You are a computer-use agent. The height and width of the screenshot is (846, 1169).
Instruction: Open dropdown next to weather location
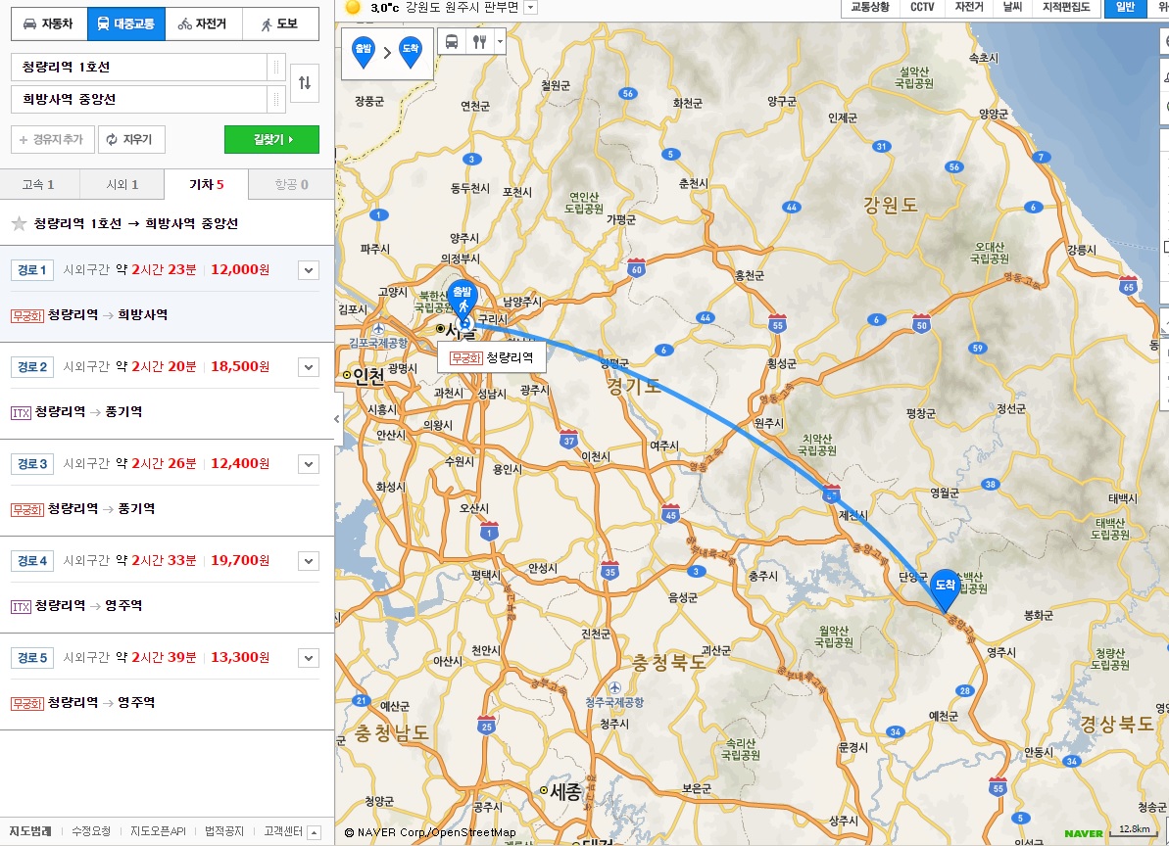[x=531, y=8]
